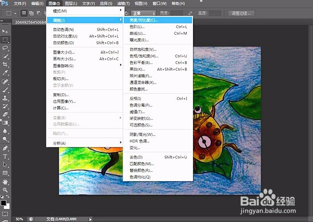Reset to default foreground/background colors
Viewport: 313px width, 222px height.
click(2, 197)
